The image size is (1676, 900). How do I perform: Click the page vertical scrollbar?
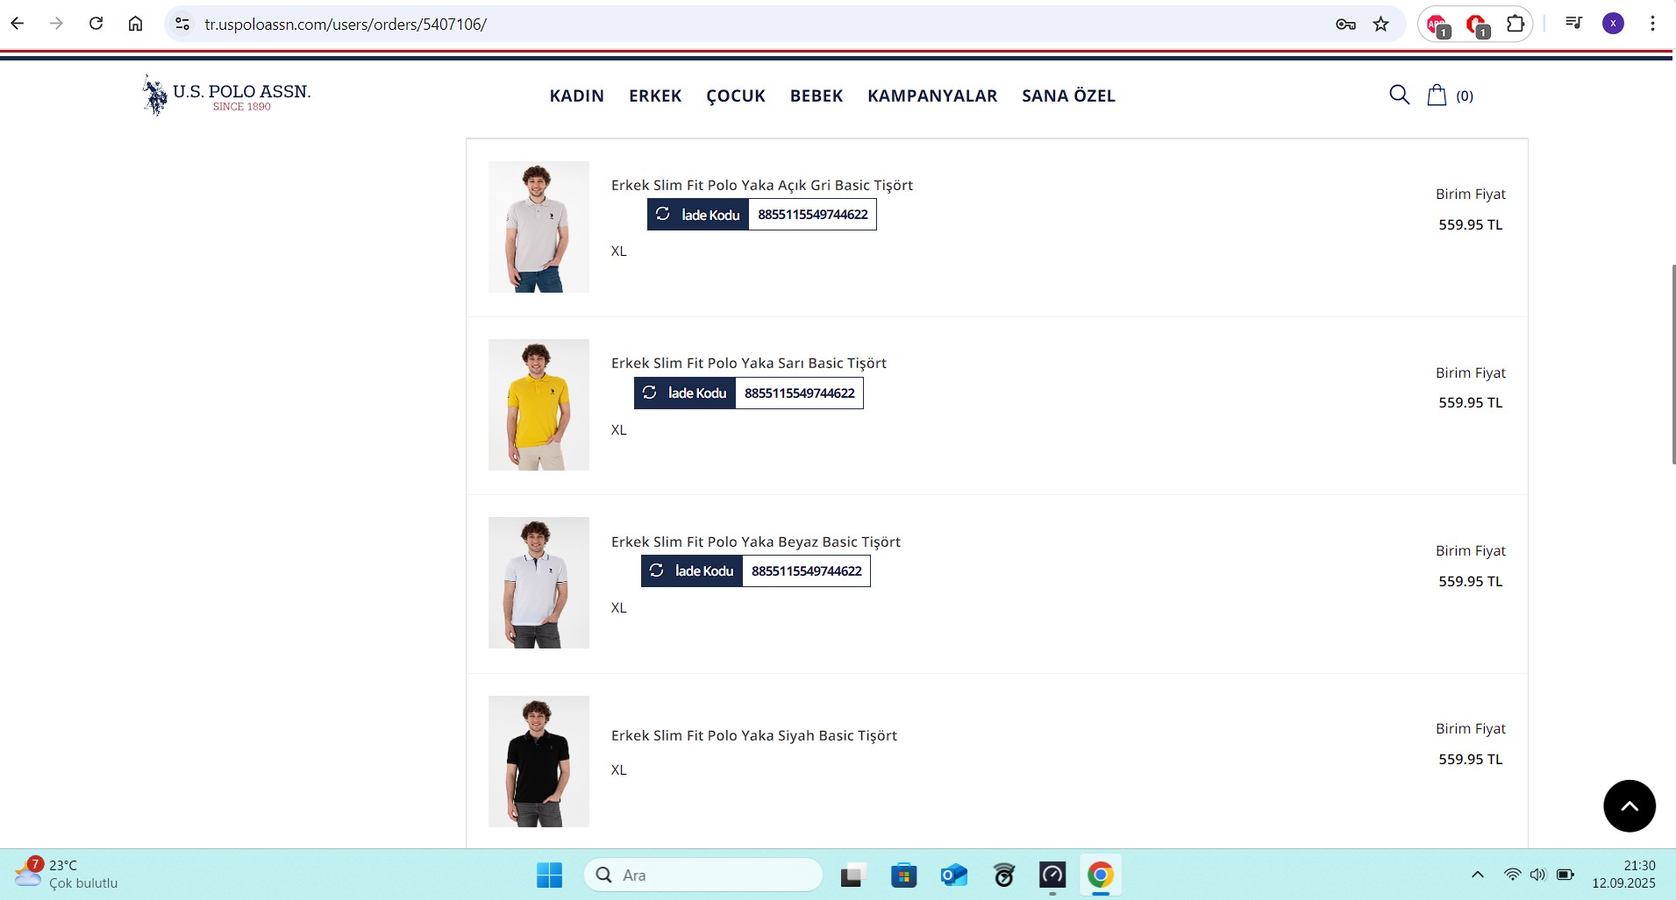1672,364
